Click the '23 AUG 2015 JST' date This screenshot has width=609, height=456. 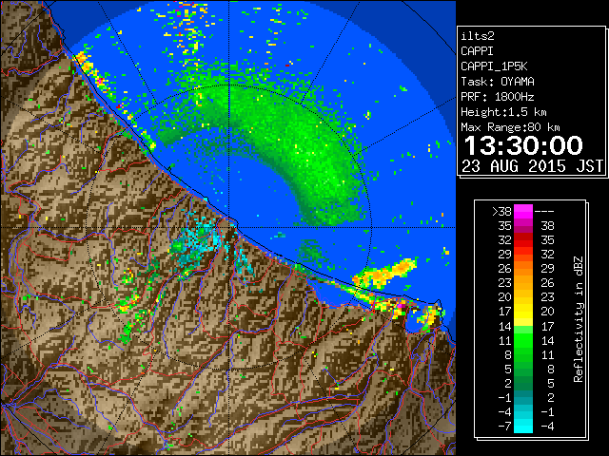pos(533,166)
